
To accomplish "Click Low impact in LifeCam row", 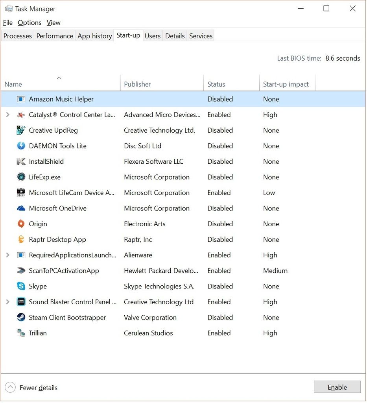I will click(x=269, y=193).
